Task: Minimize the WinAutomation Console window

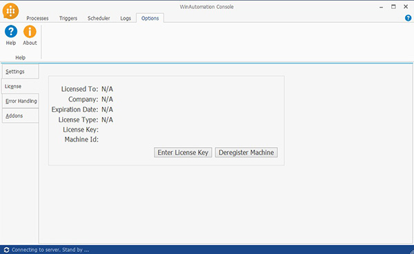Action: 381,7
